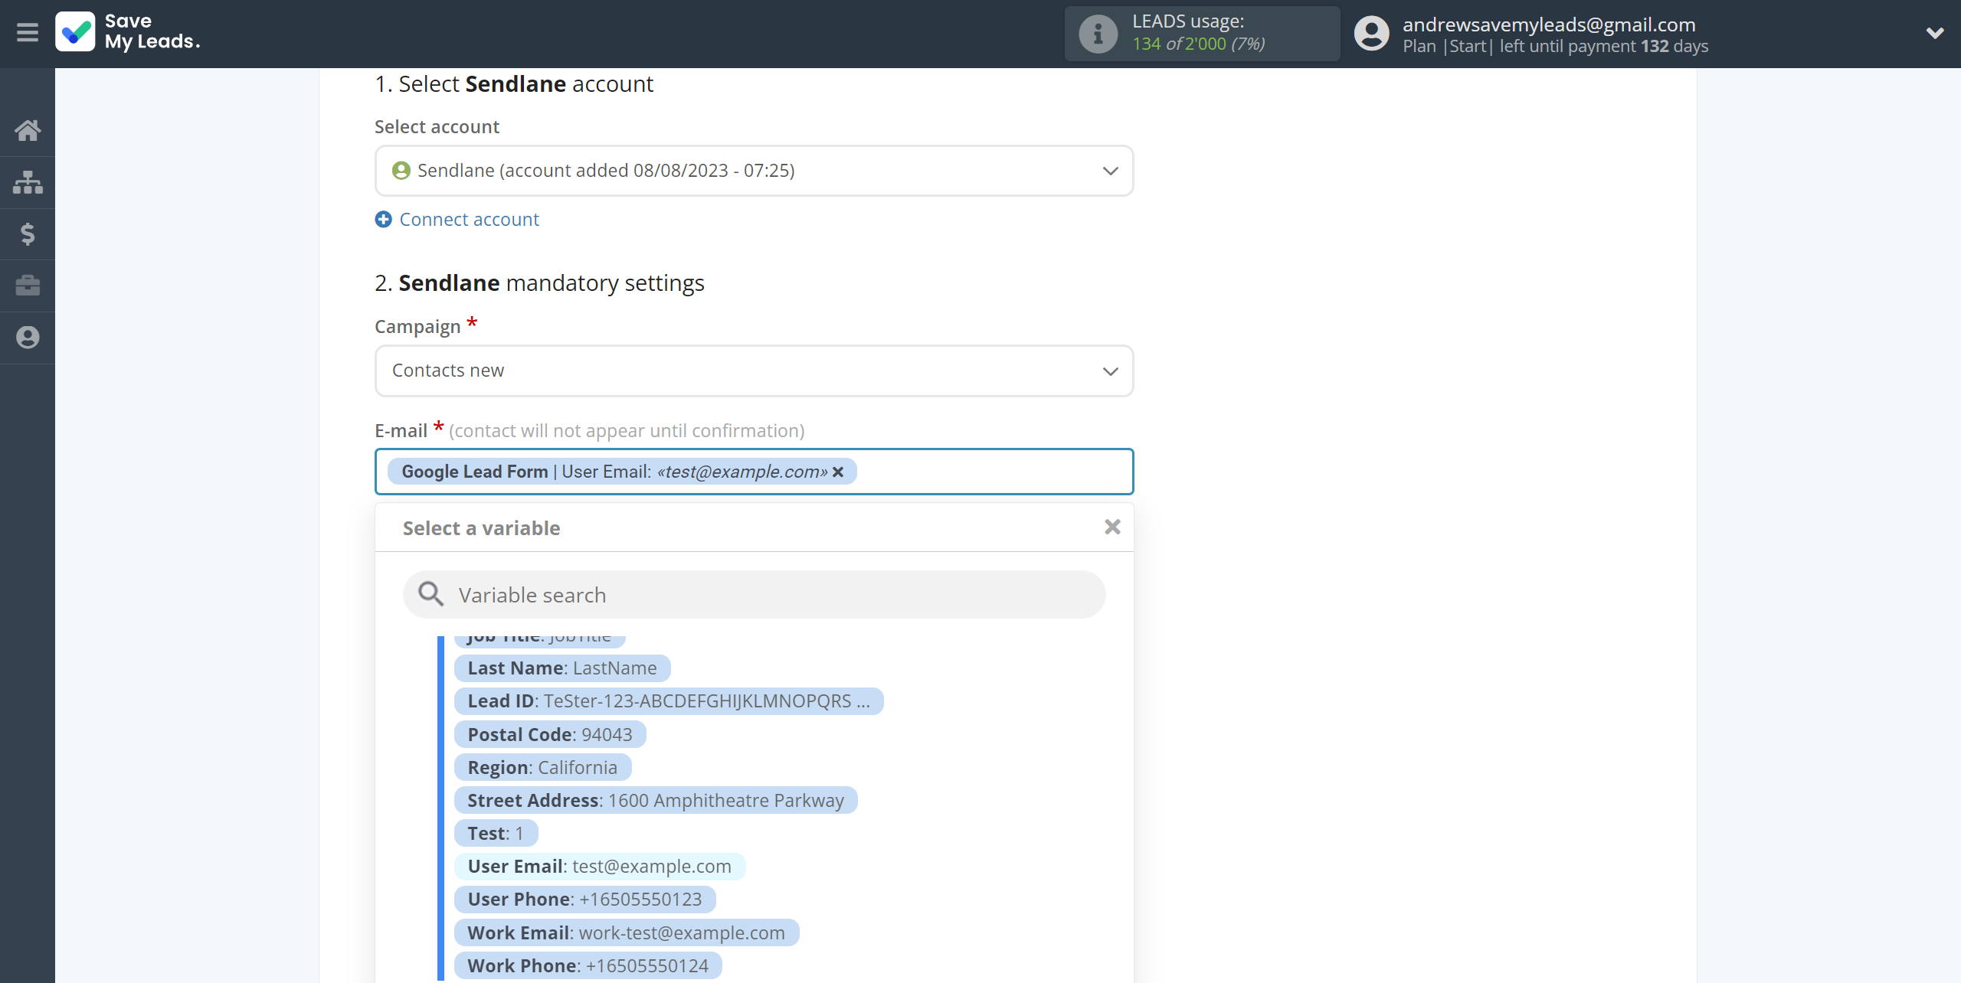Image resolution: width=1961 pixels, height=983 pixels.
Task: Select the 'Last Name' variable option
Action: (x=561, y=667)
